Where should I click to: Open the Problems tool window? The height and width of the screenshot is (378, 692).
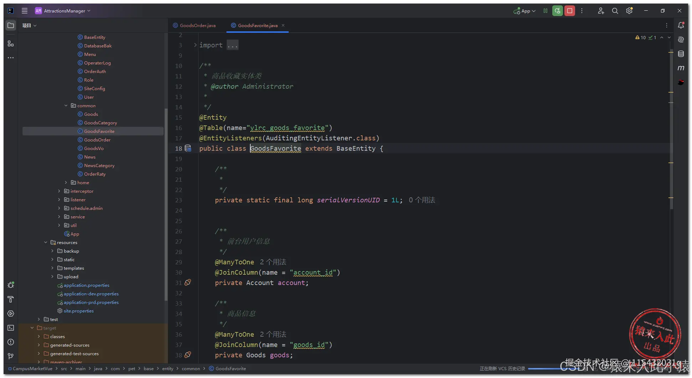tap(11, 342)
